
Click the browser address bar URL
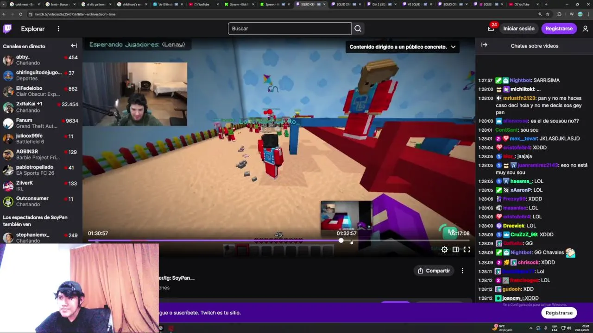(75, 14)
